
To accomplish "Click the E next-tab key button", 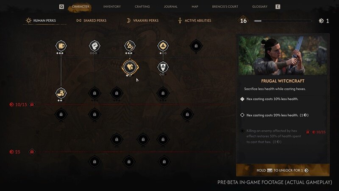I will (278, 7).
